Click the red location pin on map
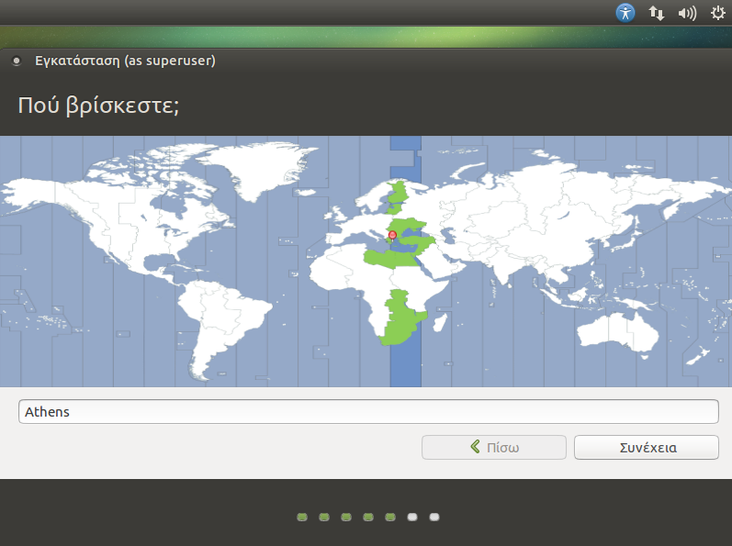 pyautogui.click(x=392, y=235)
